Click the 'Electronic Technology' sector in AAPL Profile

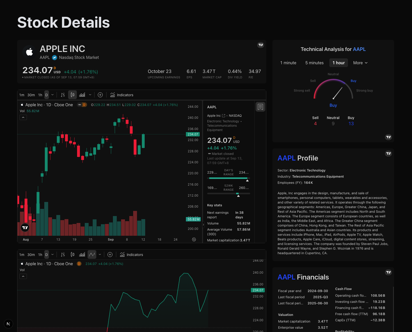(308, 170)
